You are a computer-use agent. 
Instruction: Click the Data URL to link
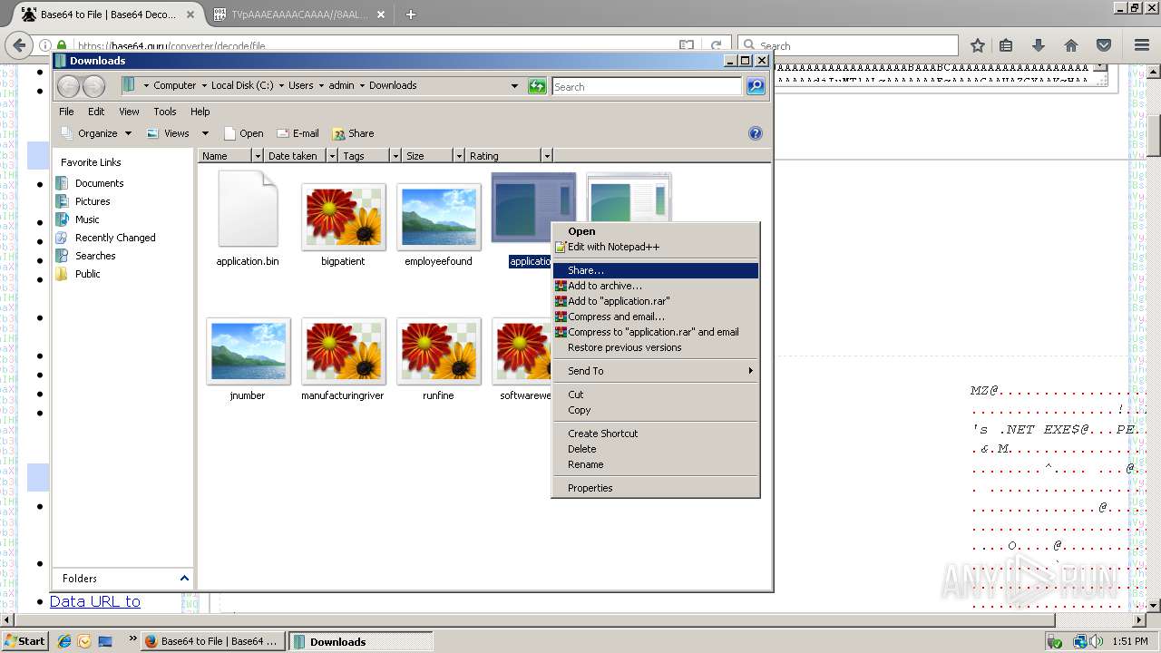pyautogui.click(x=95, y=601)
